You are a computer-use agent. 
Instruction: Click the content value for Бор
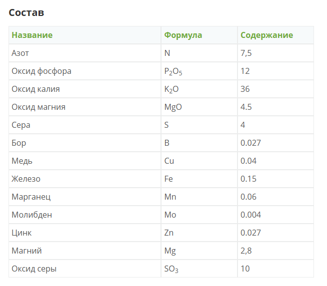(x=250, y=143)
